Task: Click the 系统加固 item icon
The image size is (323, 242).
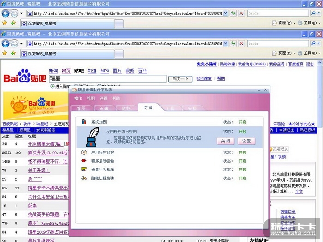Action: tap(84, 122)
